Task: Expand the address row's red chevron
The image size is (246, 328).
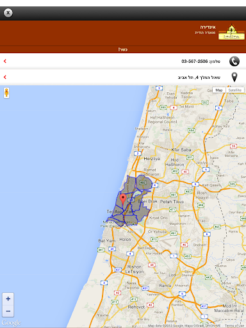Action: coord(5,77)
